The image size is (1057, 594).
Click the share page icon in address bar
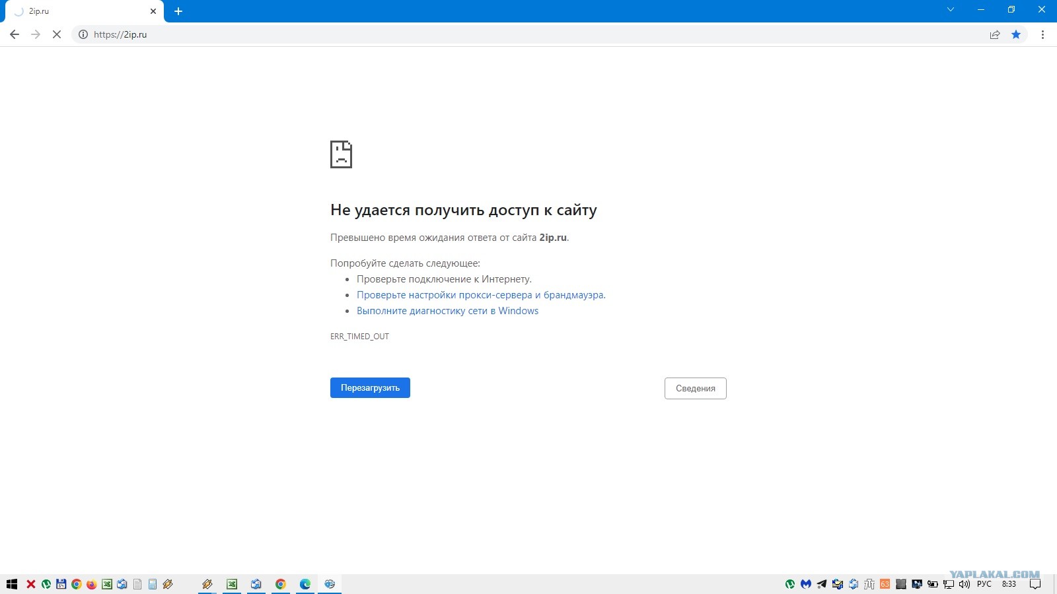(995, 34)
